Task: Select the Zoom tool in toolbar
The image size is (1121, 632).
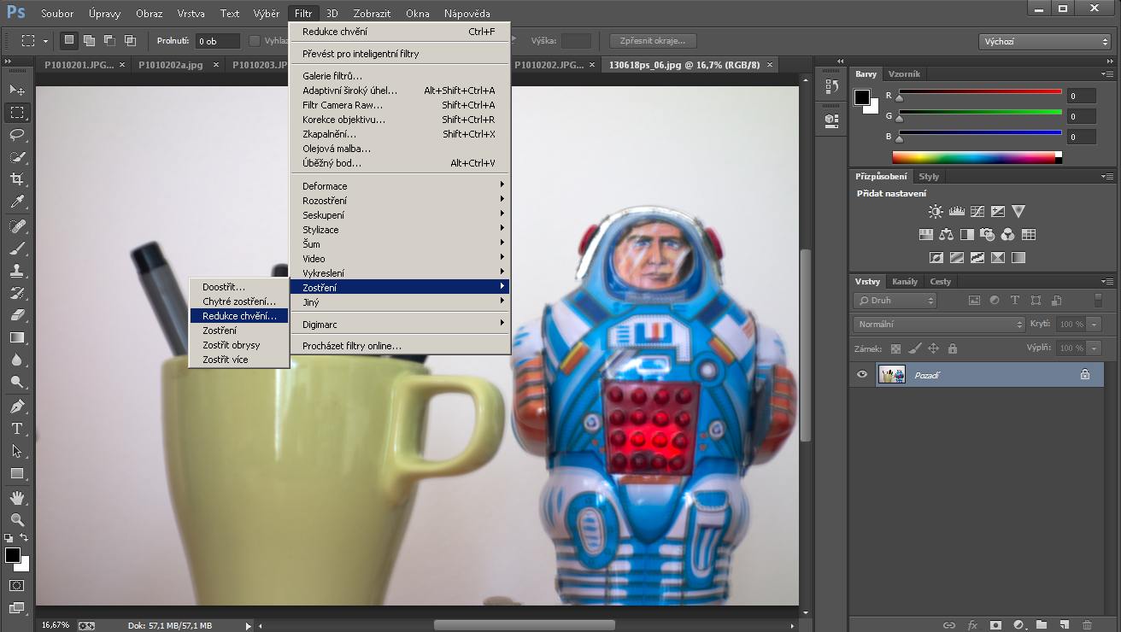Action: [x=17, y=519]
